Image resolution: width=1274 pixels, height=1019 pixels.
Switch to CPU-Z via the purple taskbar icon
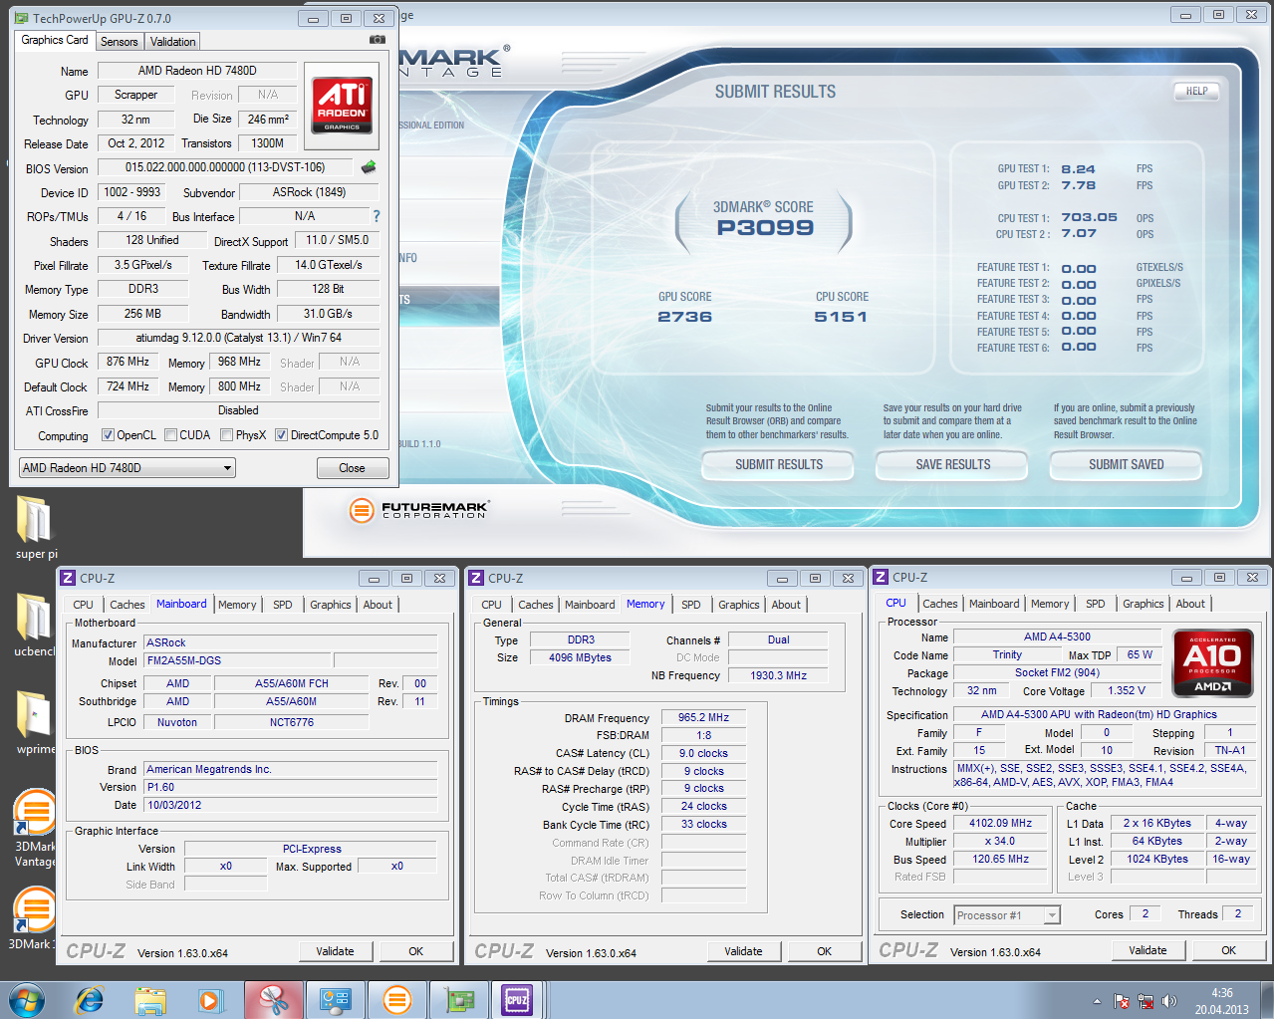click(518, 999)
